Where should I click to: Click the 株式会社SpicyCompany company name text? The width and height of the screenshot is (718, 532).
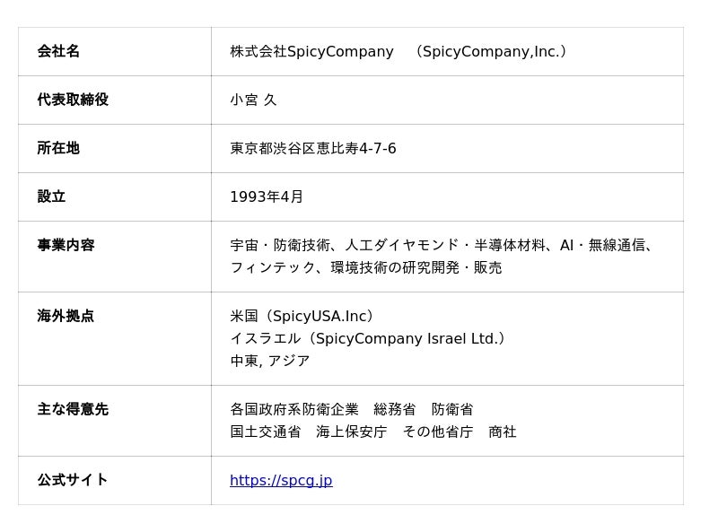tap(311, 52)
